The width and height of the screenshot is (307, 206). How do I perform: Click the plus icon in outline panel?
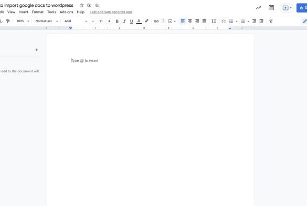tap(37, 50)
